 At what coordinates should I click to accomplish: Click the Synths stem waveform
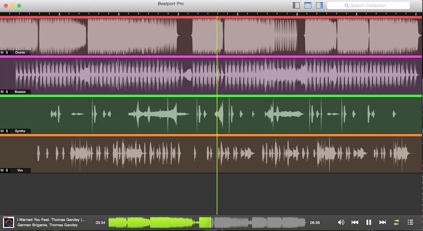click(211, 115)
